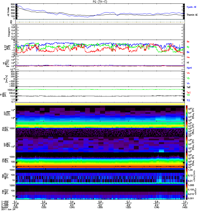This screenshot has height=213, width=200.
Task: Click the SST ion spectrogram color bar
Action: [x=187, y=113]
